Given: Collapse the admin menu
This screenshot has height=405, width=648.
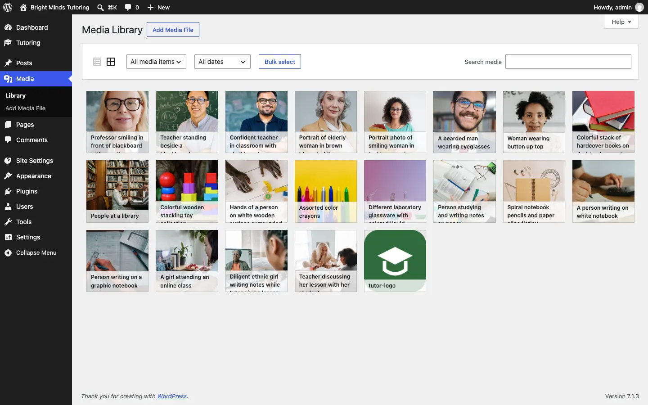Looking at the screenshot, I should (x=36, y=252).
